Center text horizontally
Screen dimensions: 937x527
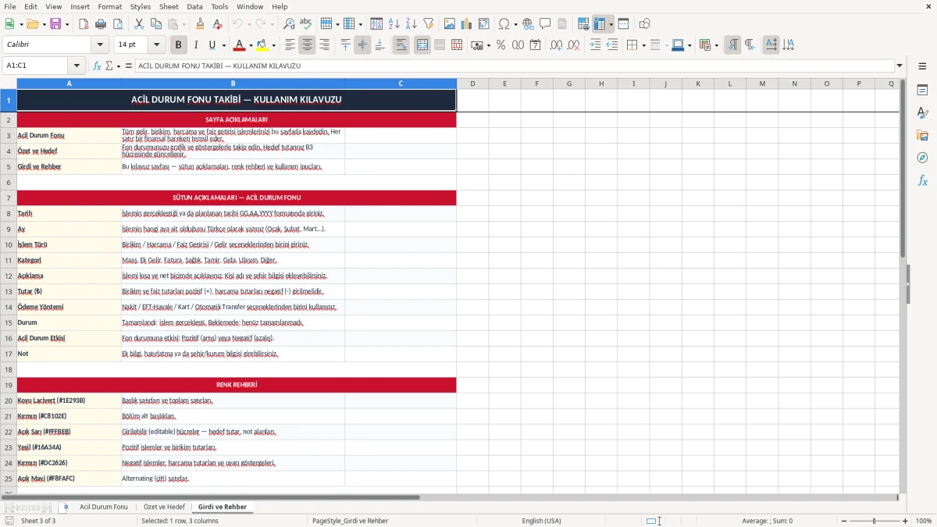point(307,45)
